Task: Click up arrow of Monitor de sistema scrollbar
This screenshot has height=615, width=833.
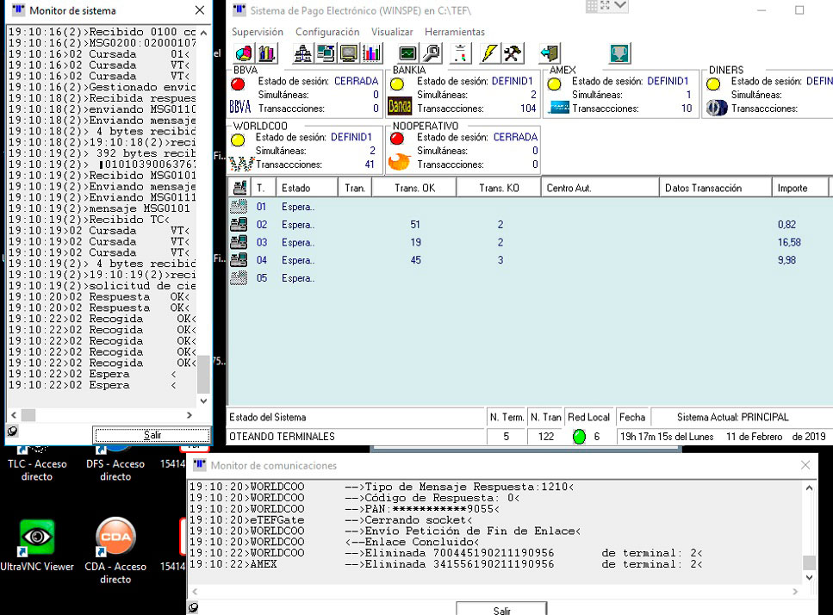Action: tap(203, 33)
